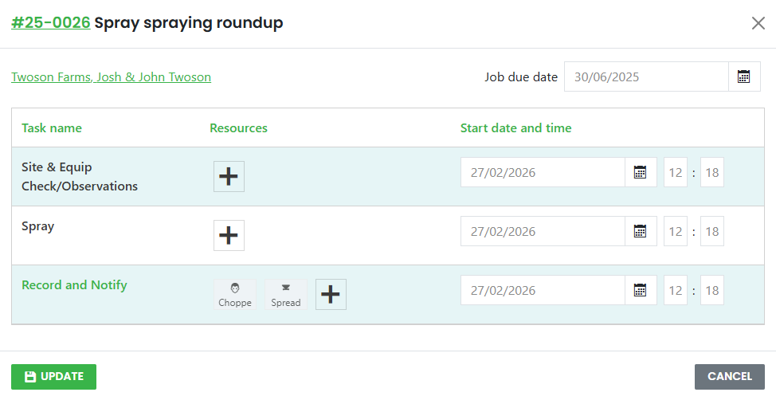Add a resource to the Site & Equip Check task
The height and width of the screenshot is (400, 776).
229,176
